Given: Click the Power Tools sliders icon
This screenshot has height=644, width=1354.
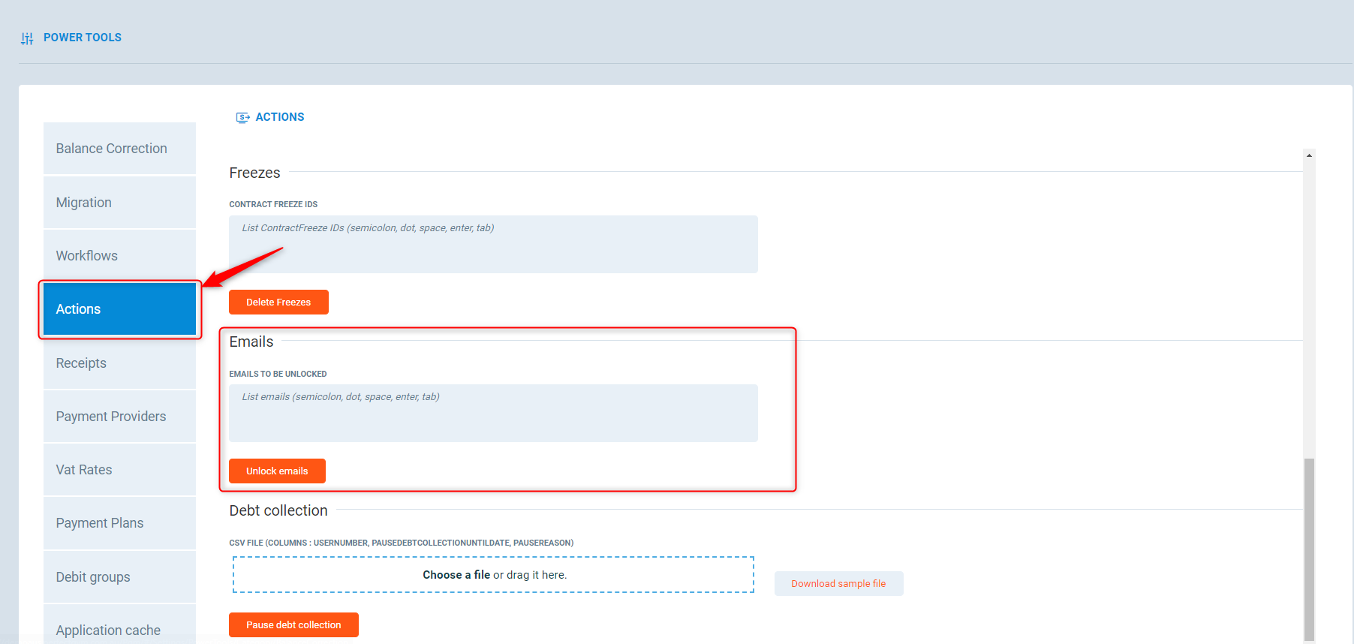Looking at the screenshot, I should (x=27, y=38).
